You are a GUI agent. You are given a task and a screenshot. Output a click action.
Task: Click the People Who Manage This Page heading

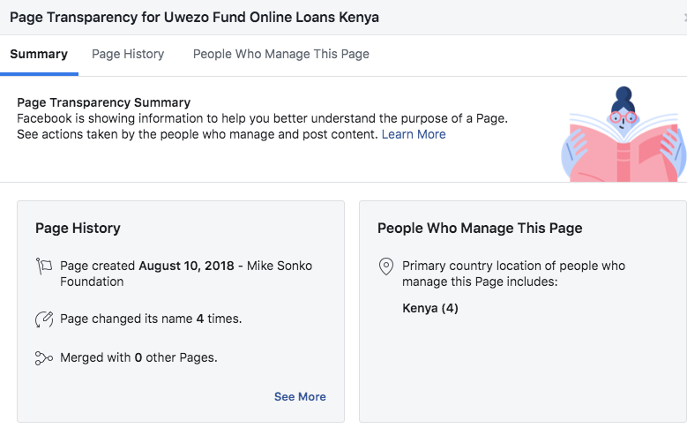point(480,228)
